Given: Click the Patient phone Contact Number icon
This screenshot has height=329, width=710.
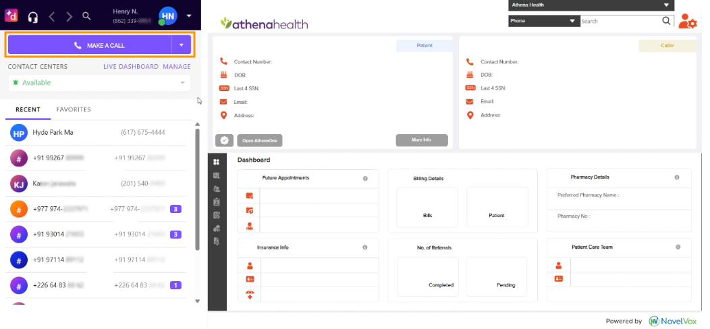Looking at the screenshot, I should pyautogui.click(x=223, y=61).
